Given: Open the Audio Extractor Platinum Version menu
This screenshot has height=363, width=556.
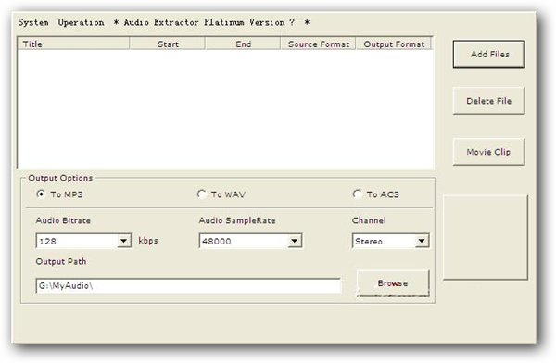Looking at the screenshot, I should (211, 22).
